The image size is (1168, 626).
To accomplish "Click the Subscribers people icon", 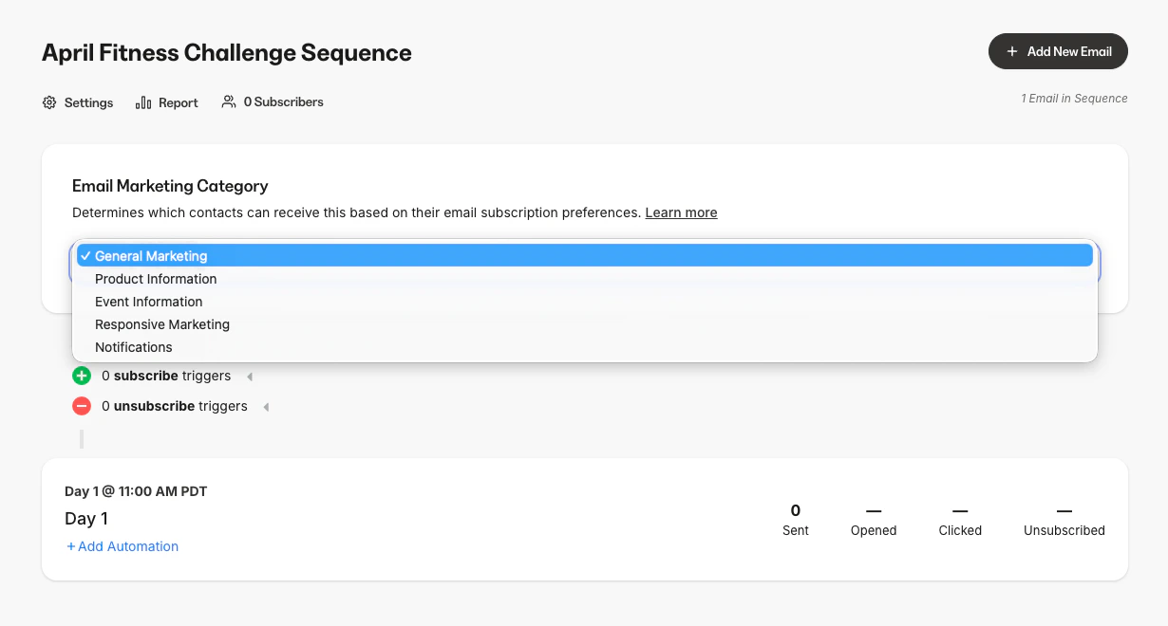I will (x=228, y=101).
